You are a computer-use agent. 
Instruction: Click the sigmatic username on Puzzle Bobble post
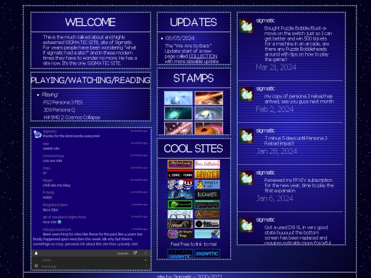pos(265,21)
